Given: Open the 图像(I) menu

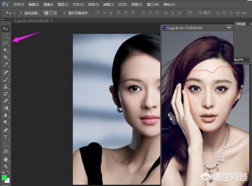Looking at the screenshot, I should [48, 5].
